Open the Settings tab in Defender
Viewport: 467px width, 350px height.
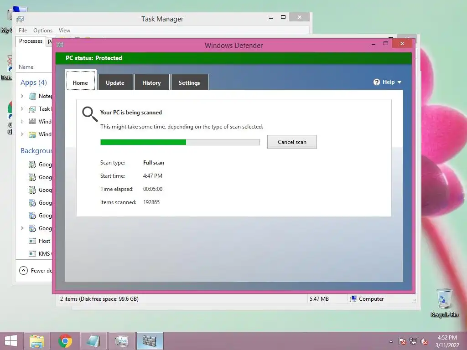click(189, 82)
